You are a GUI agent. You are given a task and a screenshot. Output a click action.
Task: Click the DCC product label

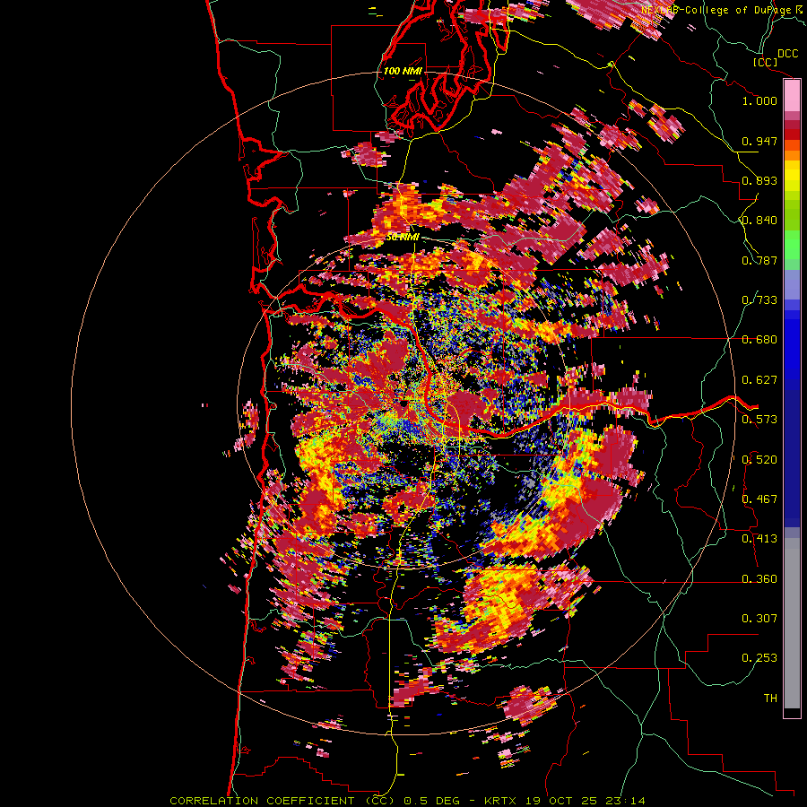(787, 53)
